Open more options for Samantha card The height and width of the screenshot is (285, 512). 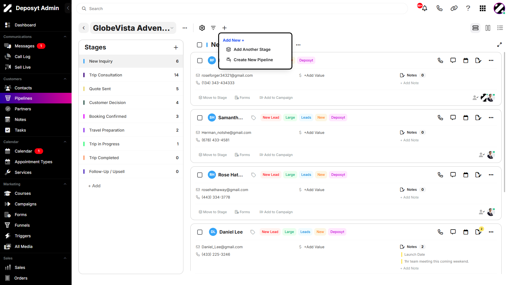click(x=491, y=118)
